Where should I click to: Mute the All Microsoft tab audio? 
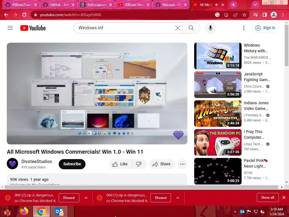pyautogui.click(x=216, y=5)
